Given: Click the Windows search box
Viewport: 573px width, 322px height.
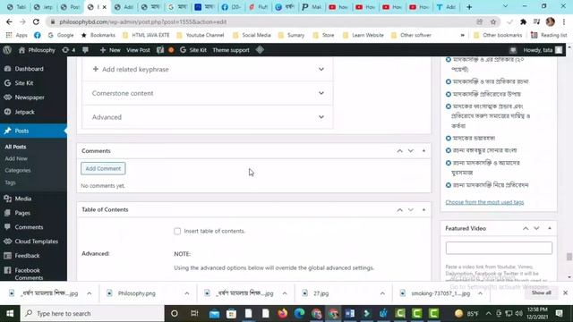Looking at the screenshot, I should [92, 313].
